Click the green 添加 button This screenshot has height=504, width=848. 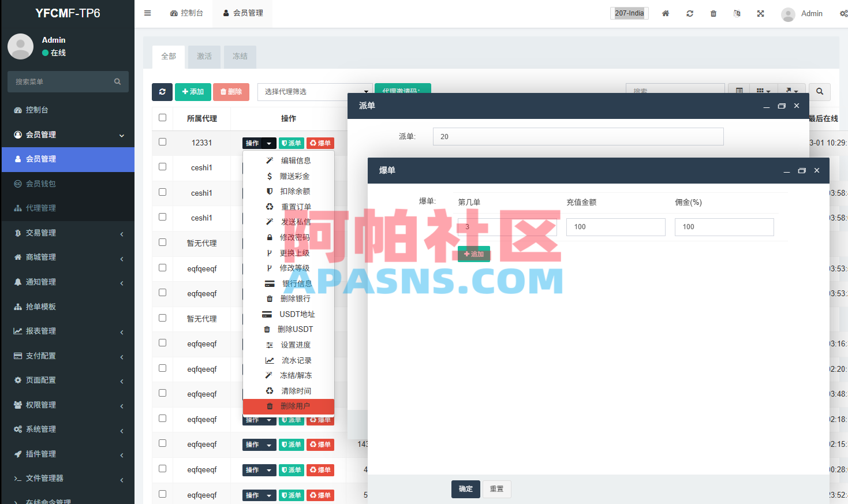[193, 92]
